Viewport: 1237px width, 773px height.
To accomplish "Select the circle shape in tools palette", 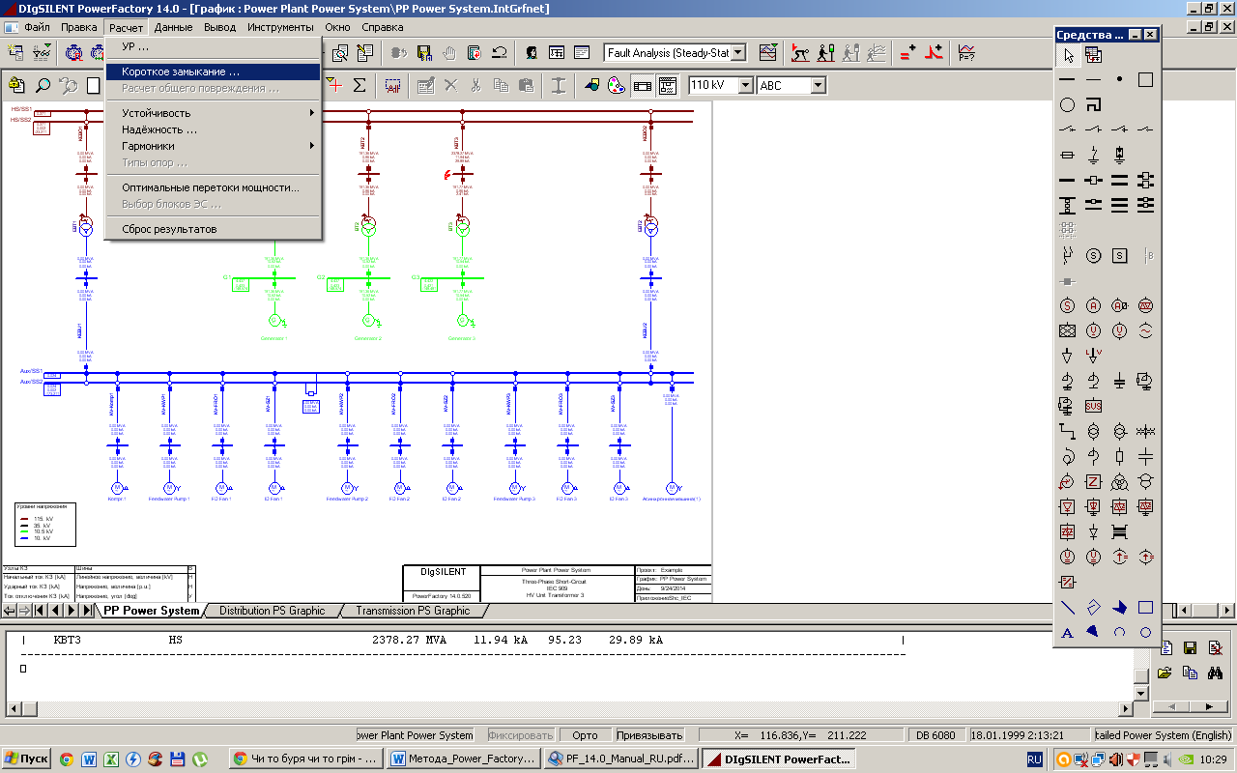I will click(1068, 104).
